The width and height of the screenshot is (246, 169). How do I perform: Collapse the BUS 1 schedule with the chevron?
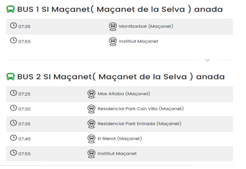tap(207, 60)
